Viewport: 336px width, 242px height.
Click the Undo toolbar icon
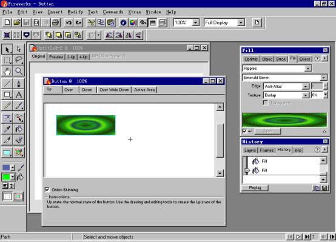pyautogui.click(x=69, y=22)
